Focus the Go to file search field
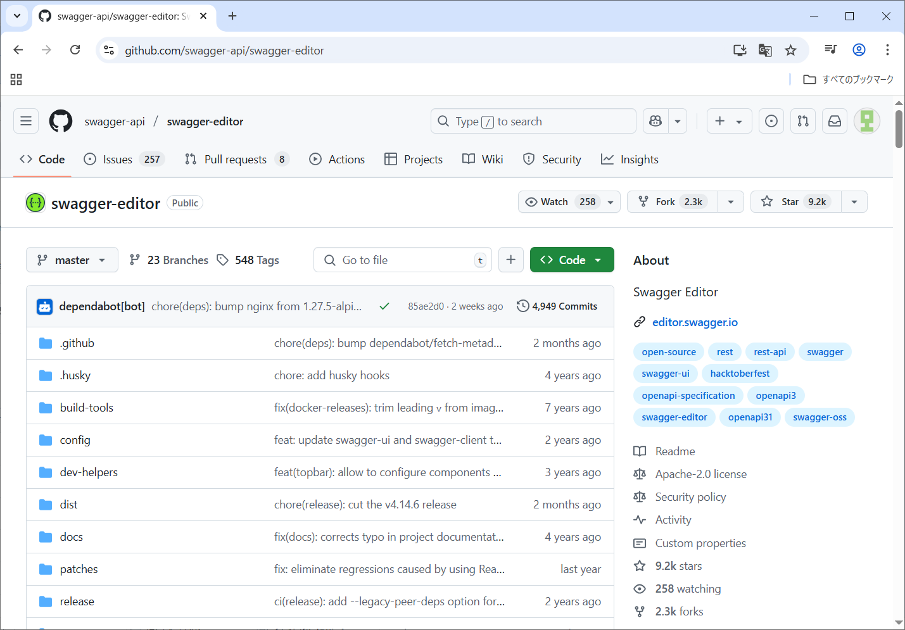The image size is (905, 630). point(405,260)
